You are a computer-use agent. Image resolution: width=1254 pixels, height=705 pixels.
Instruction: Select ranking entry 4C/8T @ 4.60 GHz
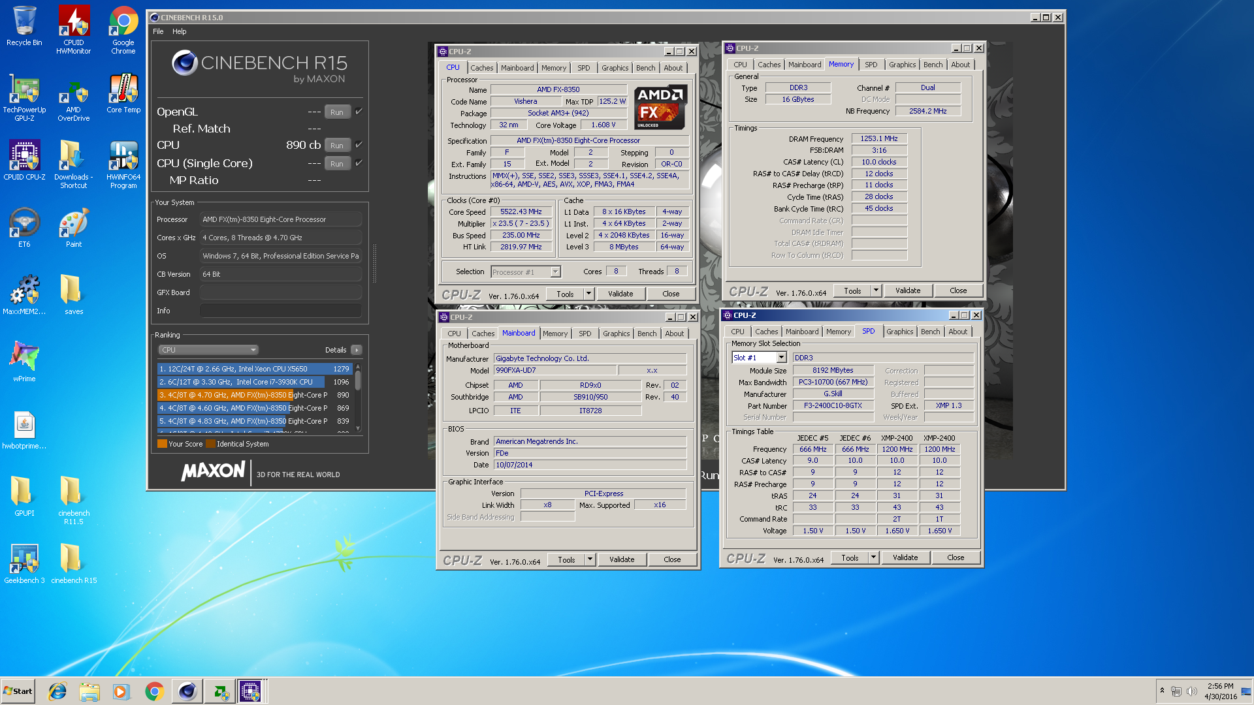tap(255, 408)
